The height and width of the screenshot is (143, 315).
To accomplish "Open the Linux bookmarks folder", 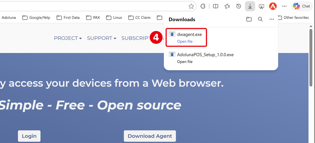I will (x=114, y=18).
